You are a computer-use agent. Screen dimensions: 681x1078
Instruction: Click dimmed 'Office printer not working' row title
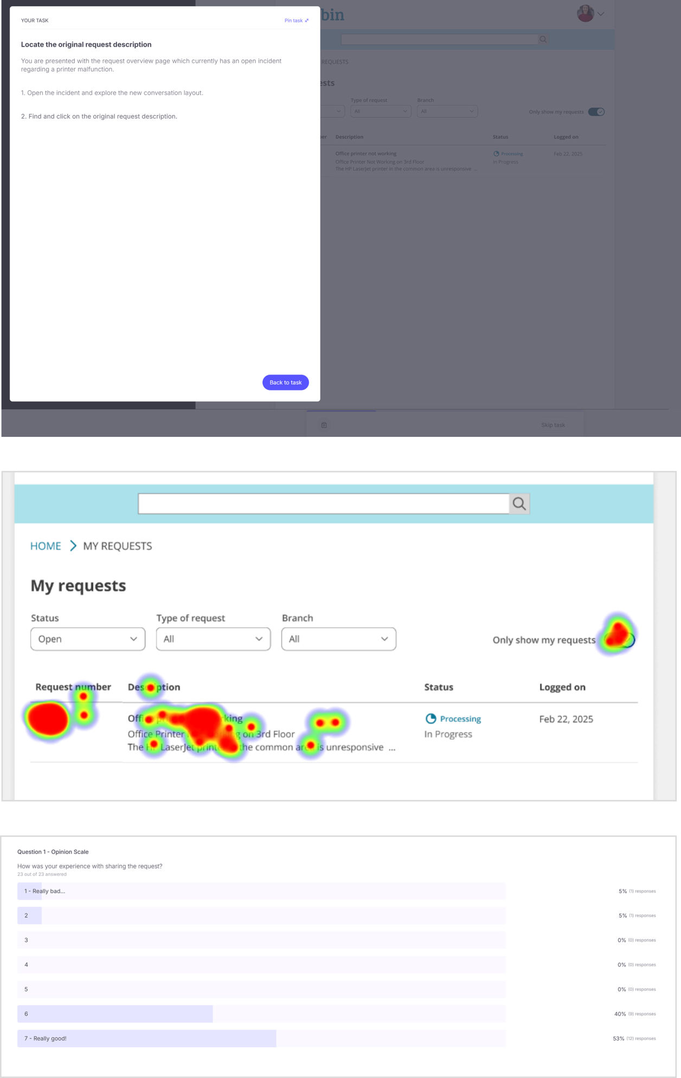point(366,154)
